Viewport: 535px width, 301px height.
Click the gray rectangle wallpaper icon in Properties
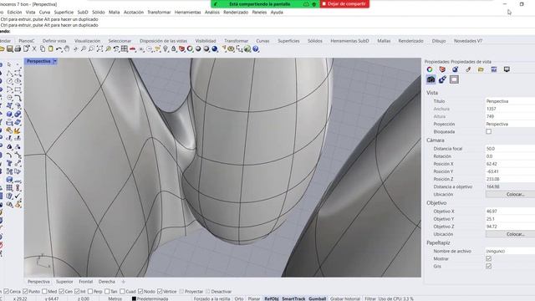[x=454, y=79]
